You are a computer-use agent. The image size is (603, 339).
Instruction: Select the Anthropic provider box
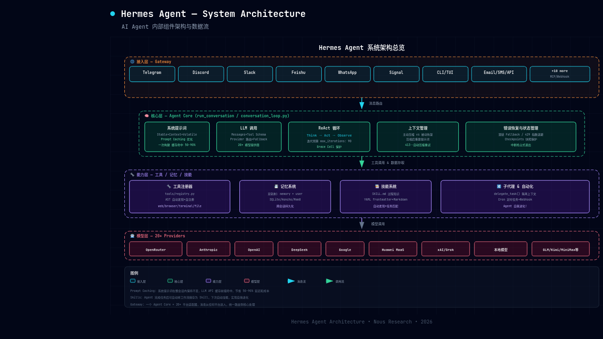(x=208, y=249)
